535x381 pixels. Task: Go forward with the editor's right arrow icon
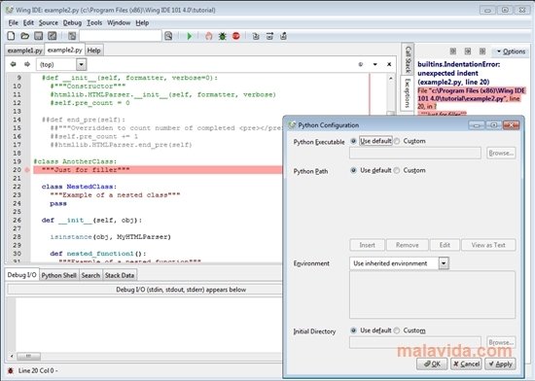(x=27, y=64)
